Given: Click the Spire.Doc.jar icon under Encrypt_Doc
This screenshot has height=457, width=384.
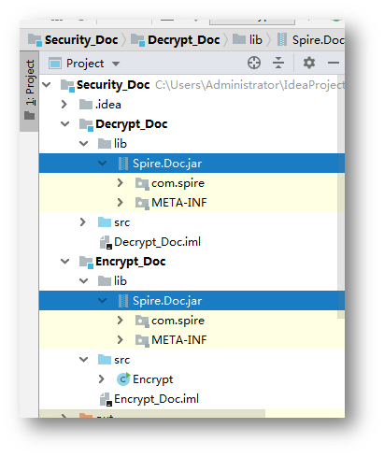Looking at the screenshot, I should (123, 301).
